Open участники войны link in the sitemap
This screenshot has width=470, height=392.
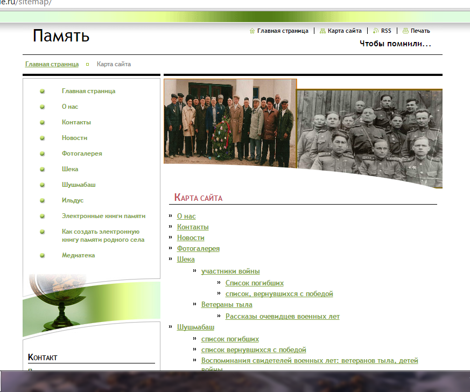tap(230, 271)
